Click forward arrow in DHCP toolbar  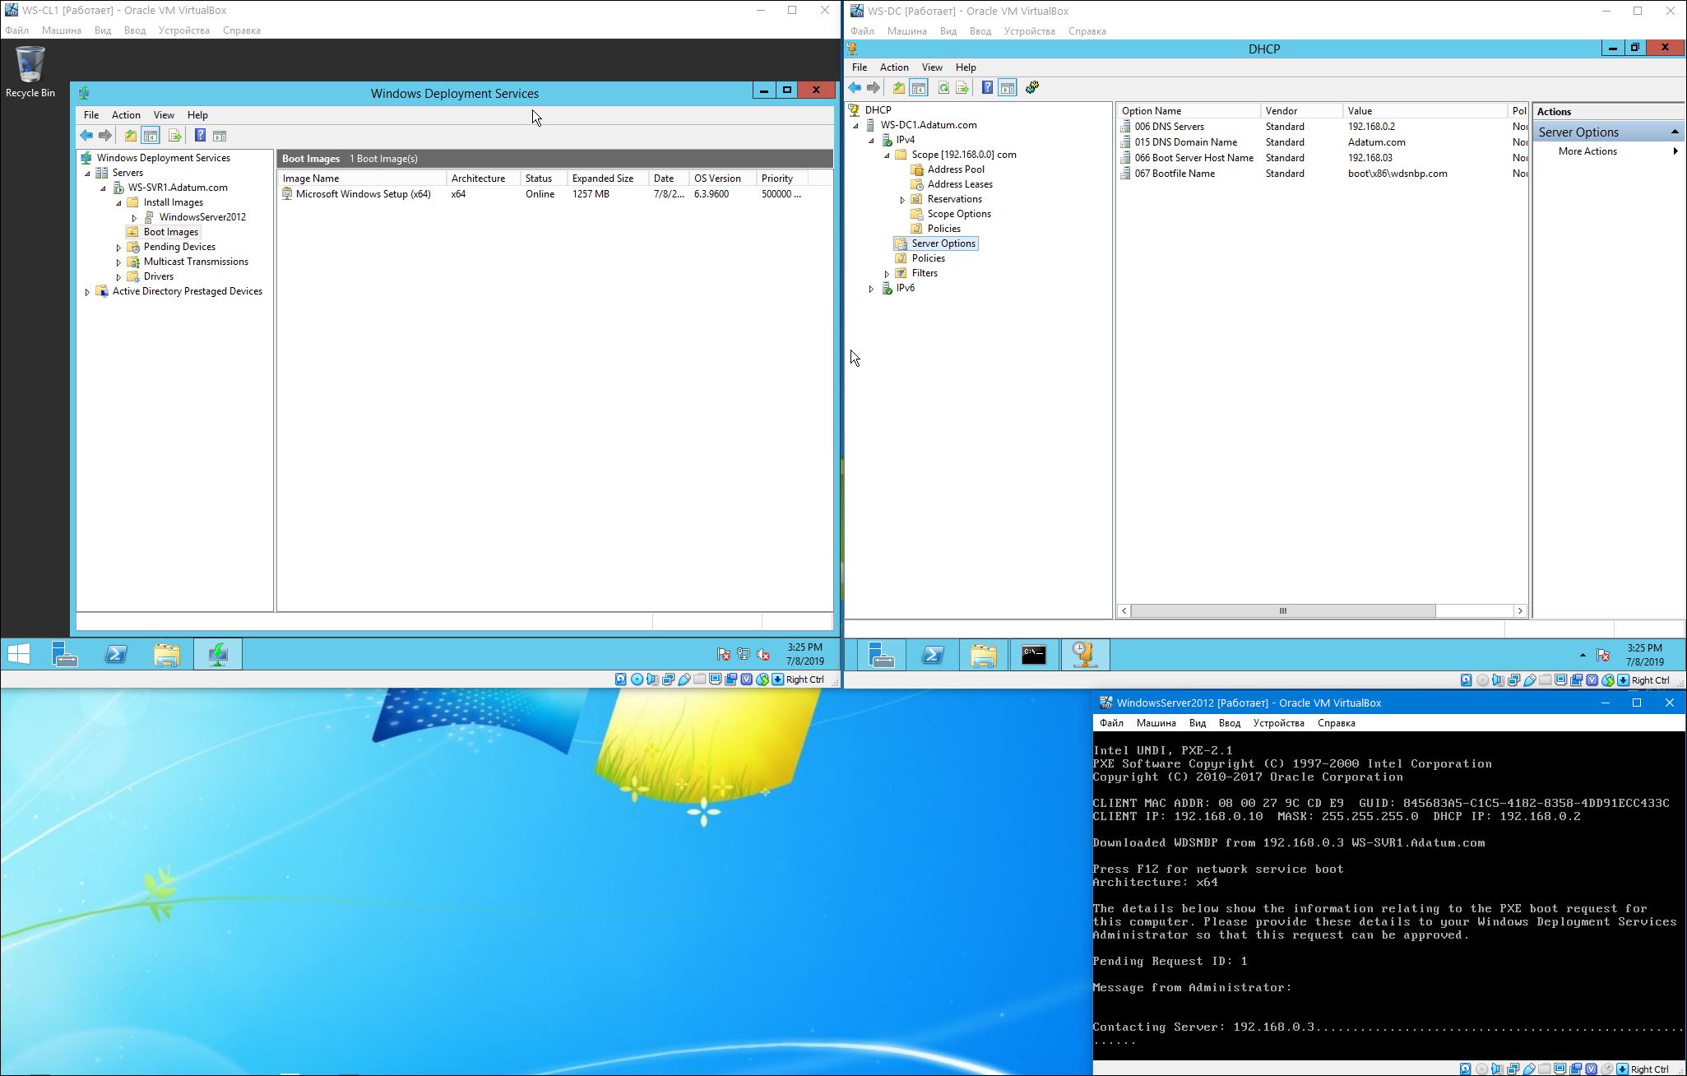[874, 88]
